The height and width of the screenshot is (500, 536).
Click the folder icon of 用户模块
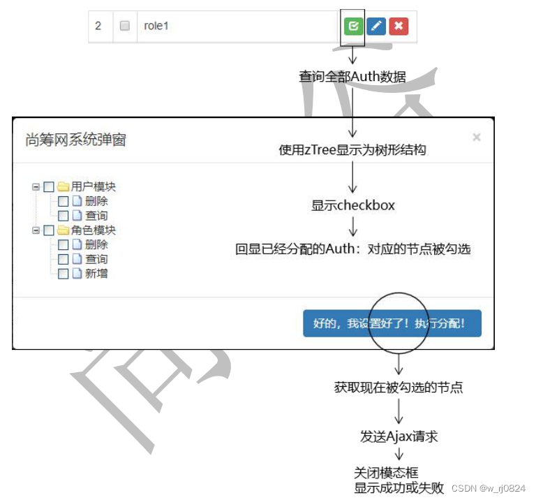coord(64,186)
